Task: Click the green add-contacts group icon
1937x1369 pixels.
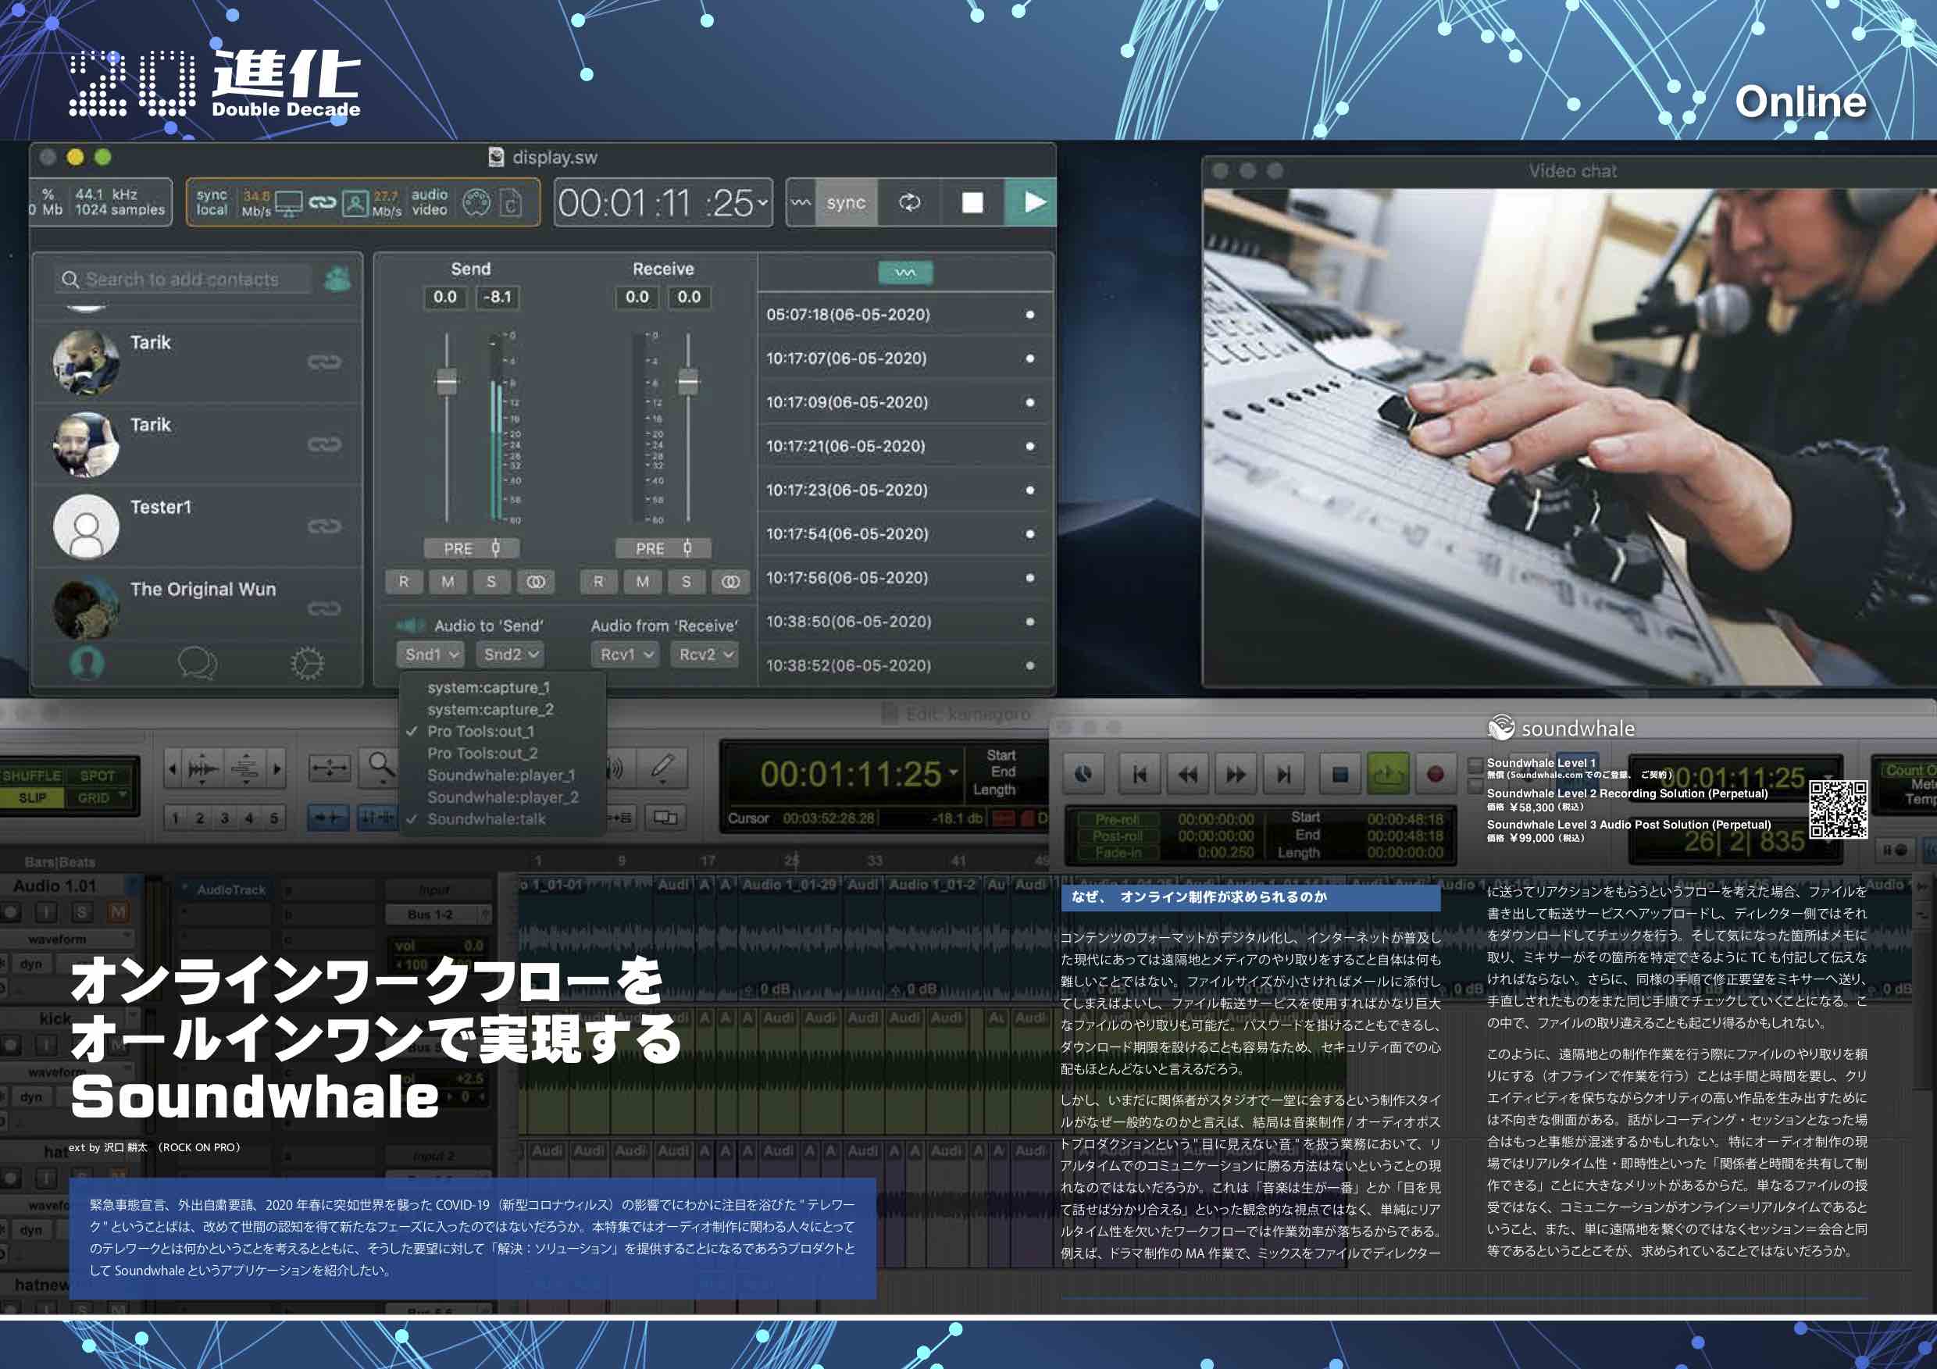Action: [x=337, y=278]
